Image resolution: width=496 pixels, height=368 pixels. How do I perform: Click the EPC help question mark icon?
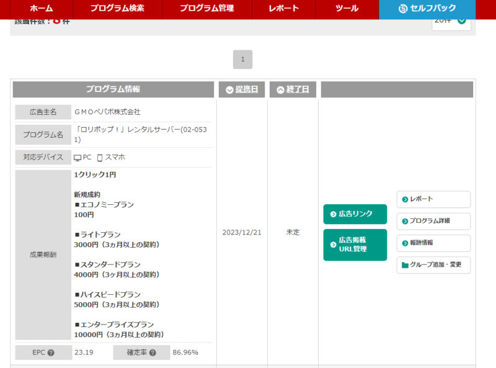[x=51, y=353]
